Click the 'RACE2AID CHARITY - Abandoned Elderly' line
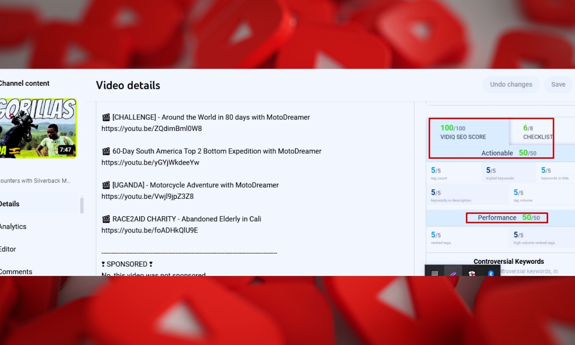Screen dimensions: 575x345 [181, 219]
